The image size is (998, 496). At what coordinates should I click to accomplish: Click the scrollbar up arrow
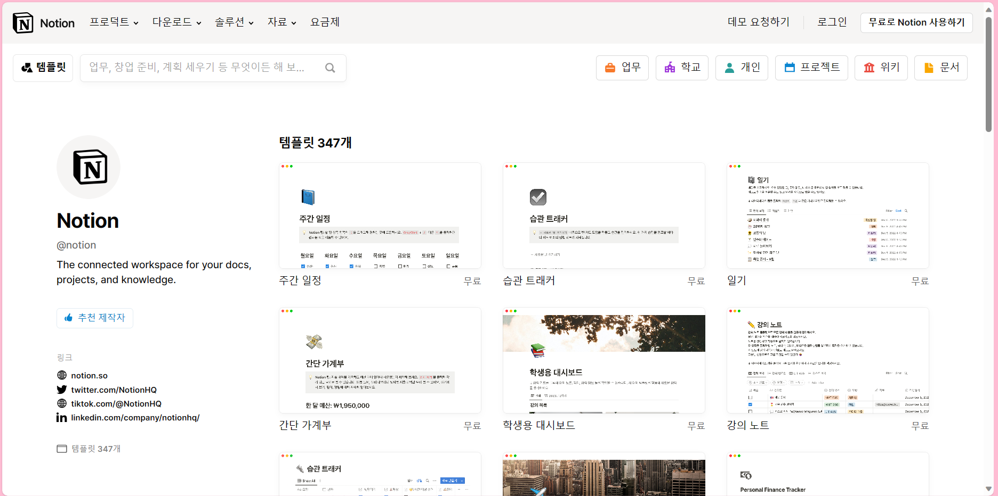point(988,10)
